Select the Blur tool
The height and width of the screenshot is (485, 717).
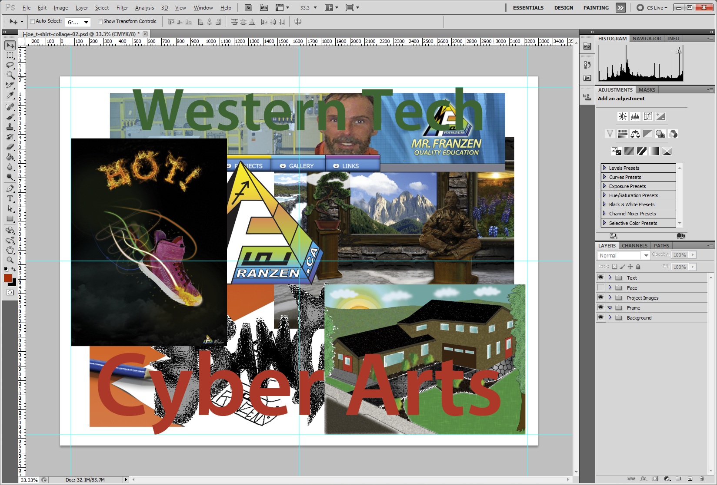(10, 167)
